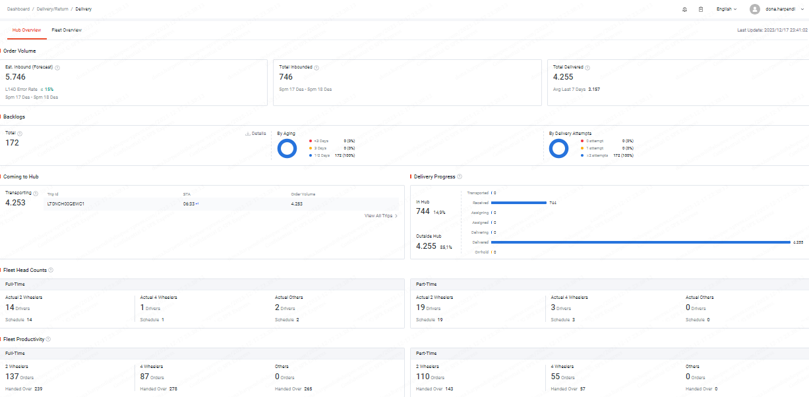The height and width of the screenshot is (397, 809).
Task: Switch to Fleet Overview tab
Action: pos(67,30)
